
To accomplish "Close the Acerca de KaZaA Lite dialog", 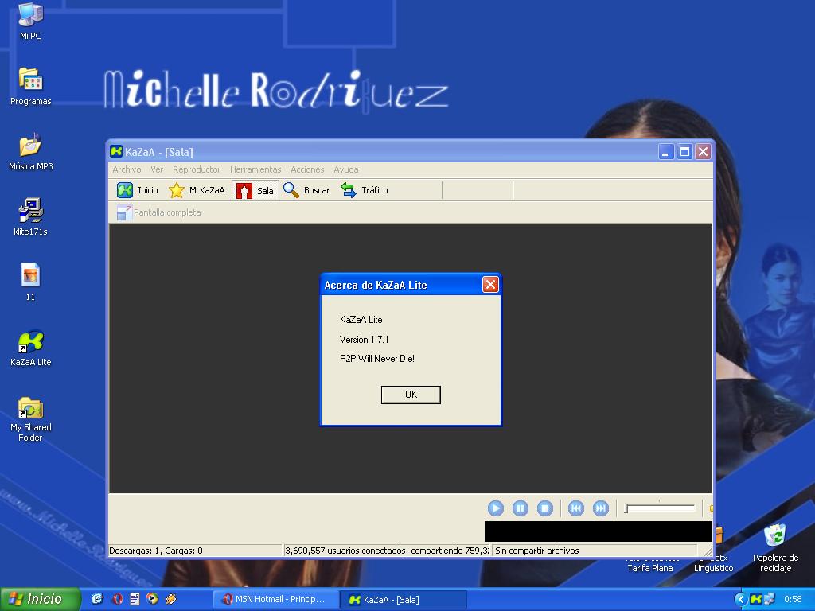I will [x=490, y=284].
